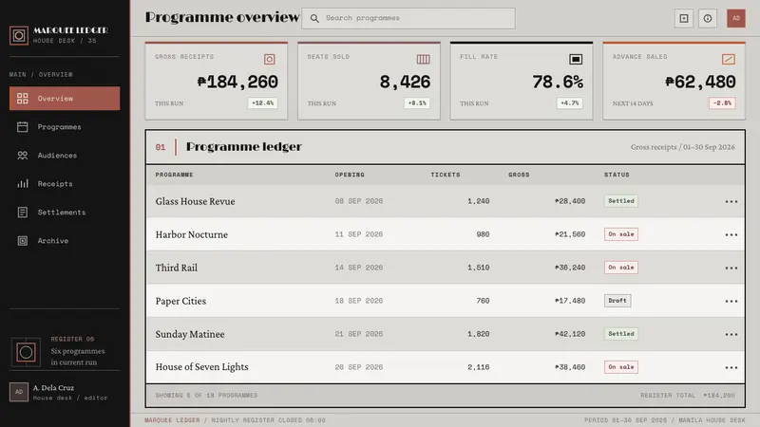The width and height of the screenshot is (760, 427).
Task: Click the +8.1% change badge
Action: 417,103
